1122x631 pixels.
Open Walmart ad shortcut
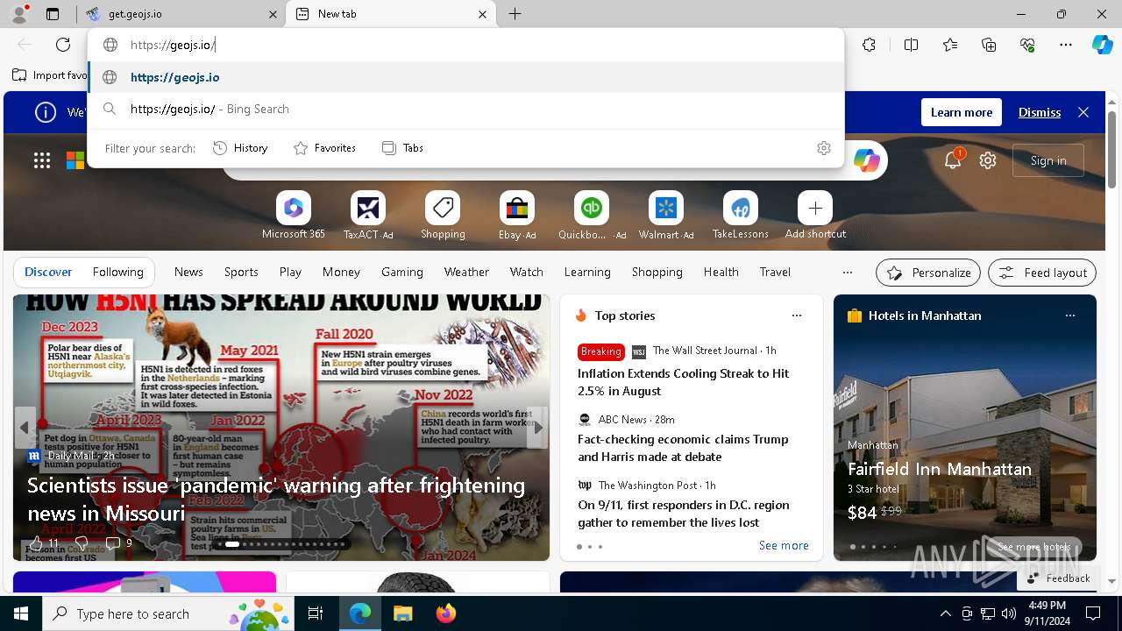pos(666,216)
